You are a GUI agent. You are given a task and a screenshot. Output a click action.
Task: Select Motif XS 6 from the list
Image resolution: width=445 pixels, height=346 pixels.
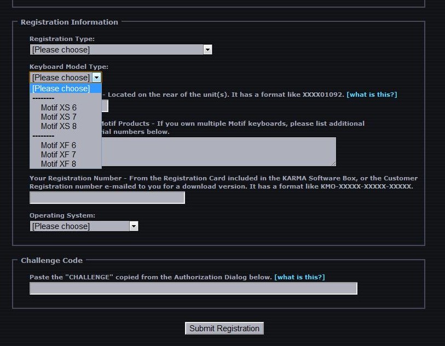coord(59,108)
